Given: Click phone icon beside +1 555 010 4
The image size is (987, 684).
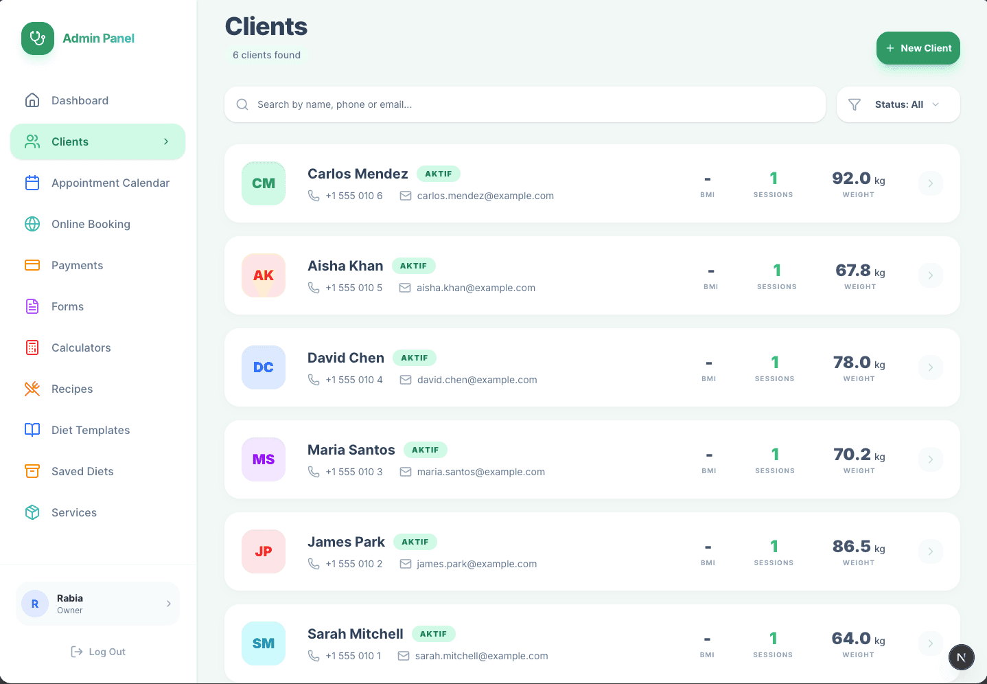Looking at the screenshot, I should (314, 380).
